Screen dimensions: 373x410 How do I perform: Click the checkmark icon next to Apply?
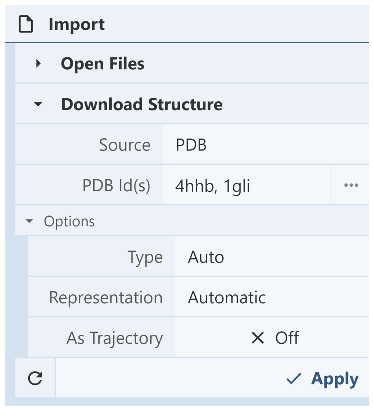294,378
